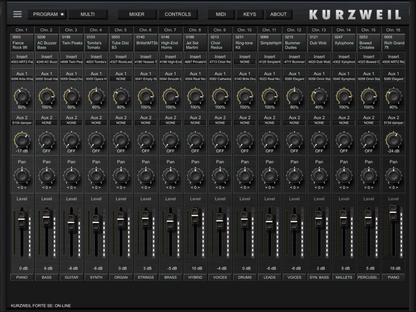Open Chn. 1 Aux 2 selector 5134 damper

(x=22, y=123)
